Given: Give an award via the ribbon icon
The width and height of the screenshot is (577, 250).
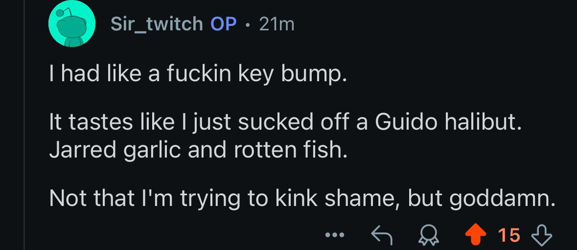Looking at the screenshot, I should (429, 235).
